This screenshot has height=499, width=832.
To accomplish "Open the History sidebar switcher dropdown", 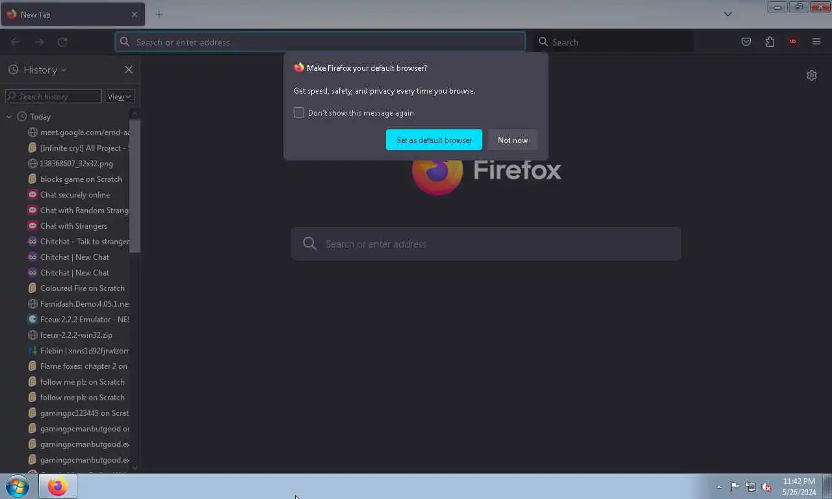I will [38, 70].
